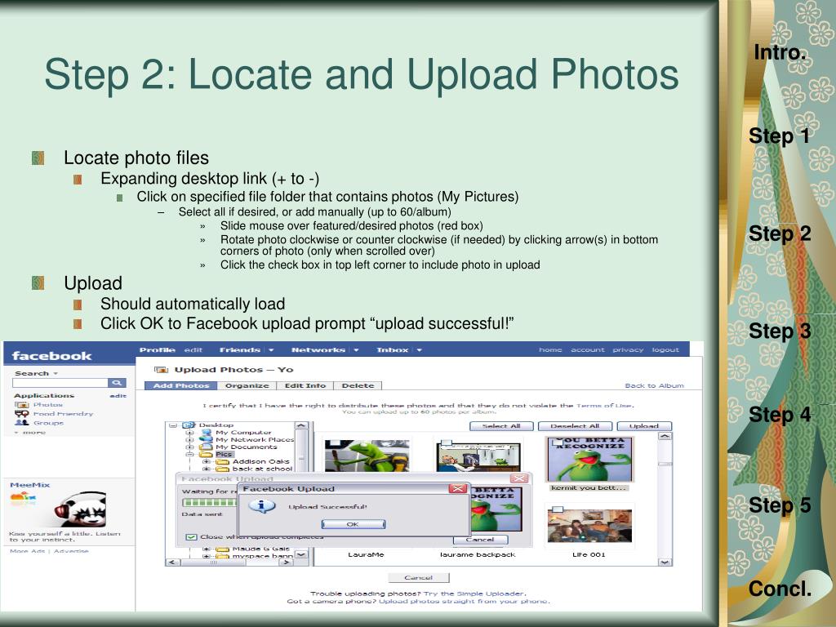Open the logout link in header
Screen dimensions: 836x627
[x=665, y=349]
